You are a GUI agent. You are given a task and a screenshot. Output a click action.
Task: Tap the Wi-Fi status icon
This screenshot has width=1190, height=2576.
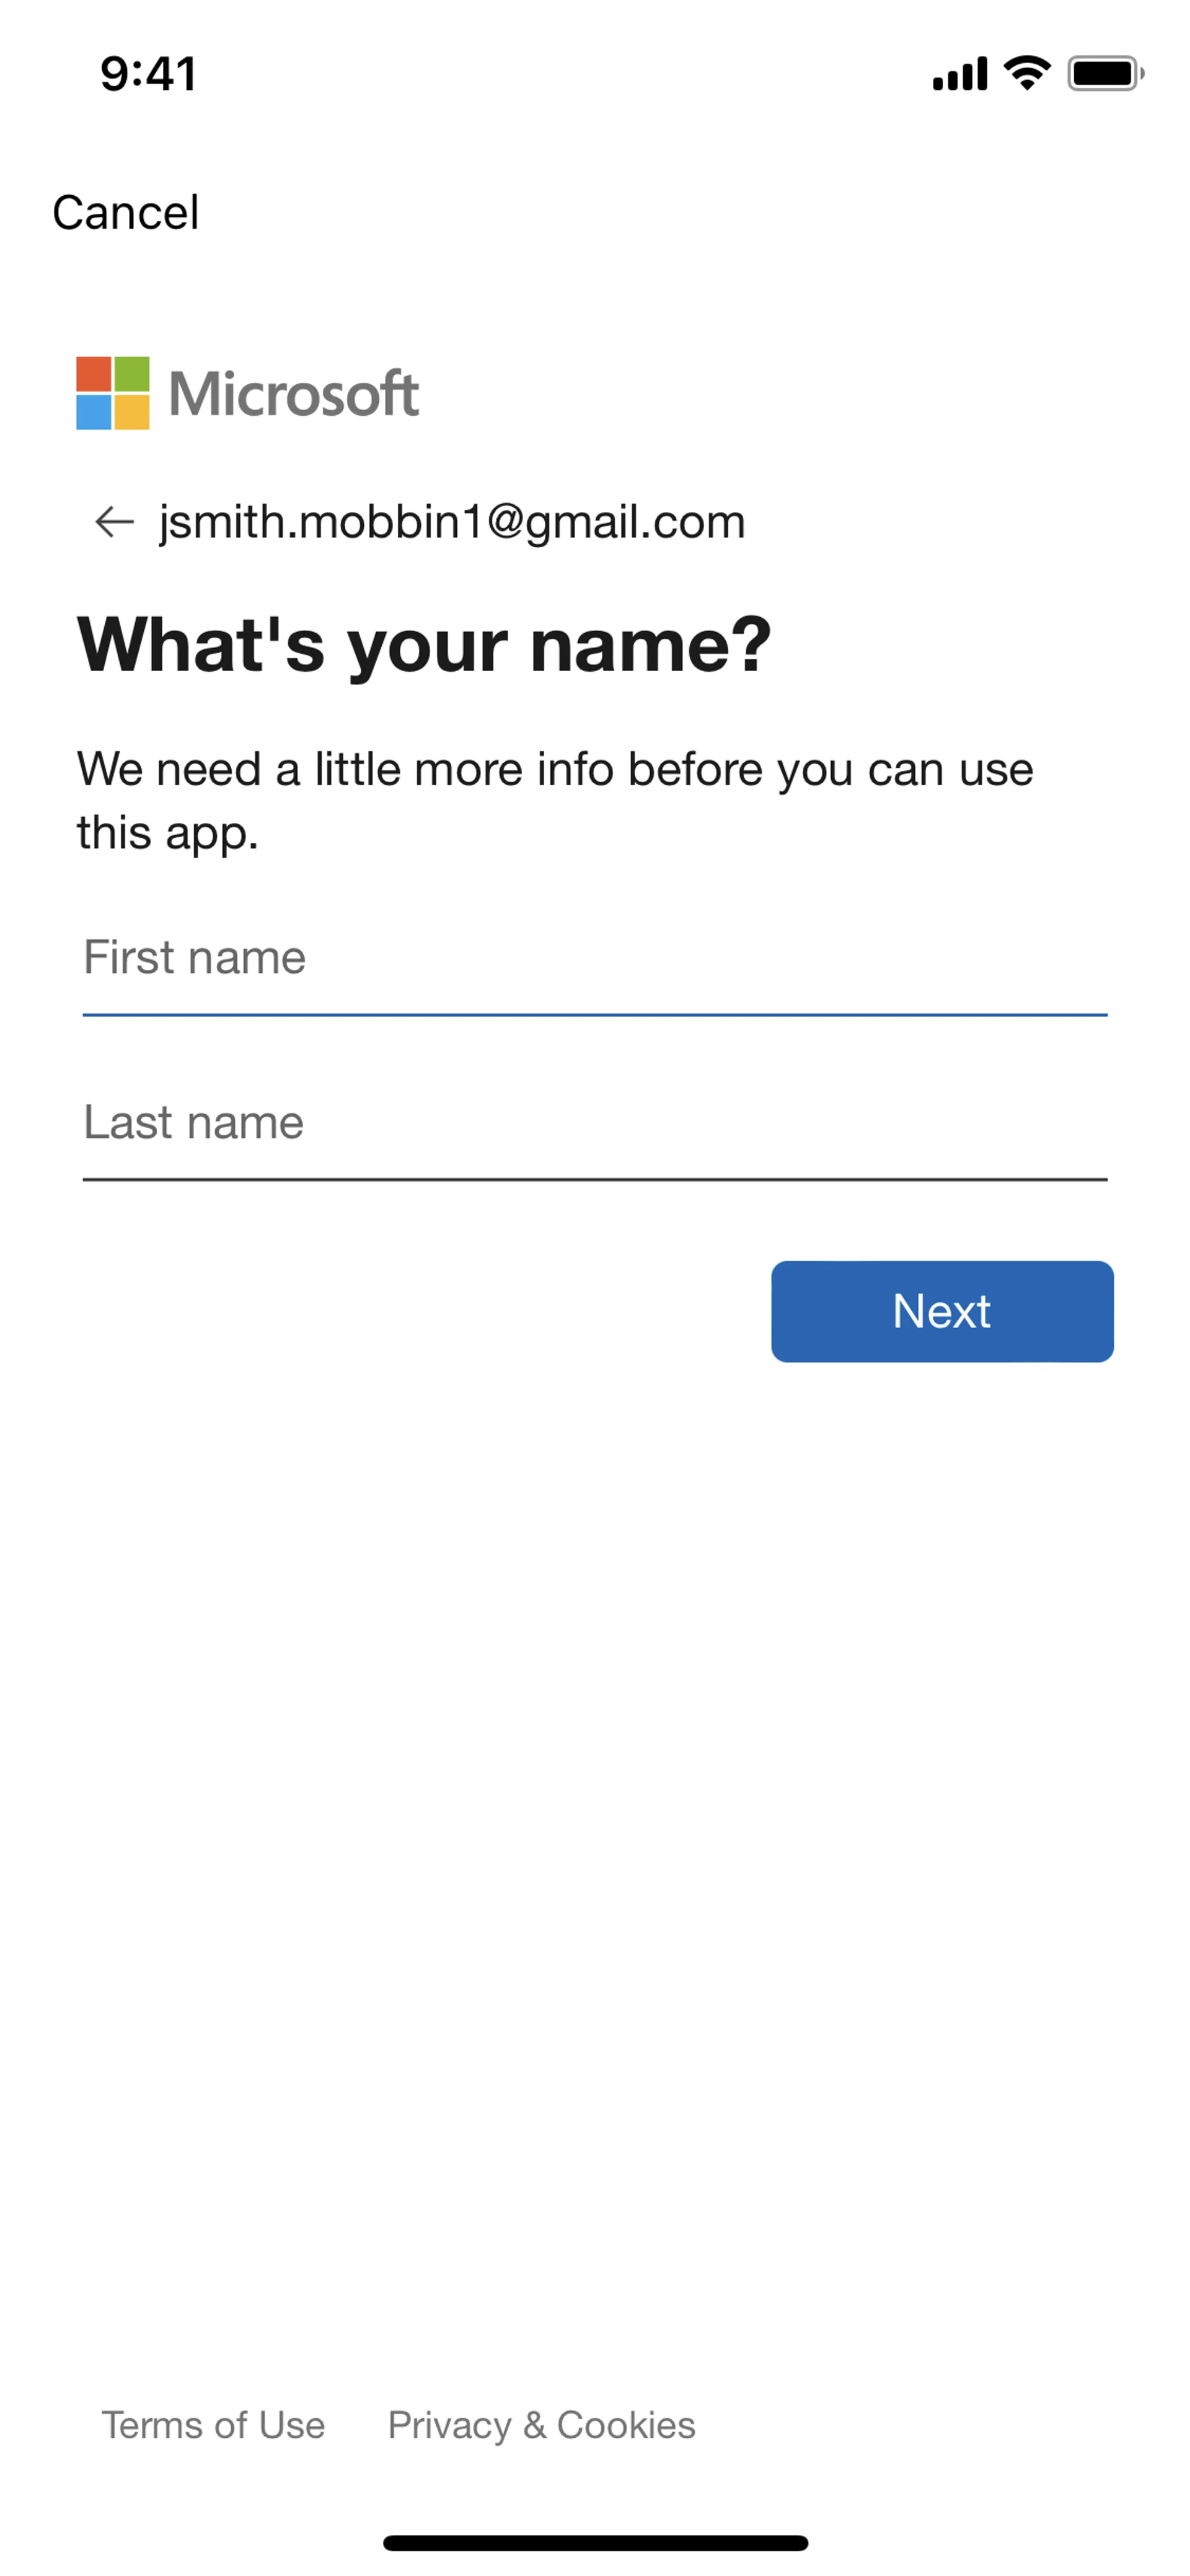point(1027,73)
